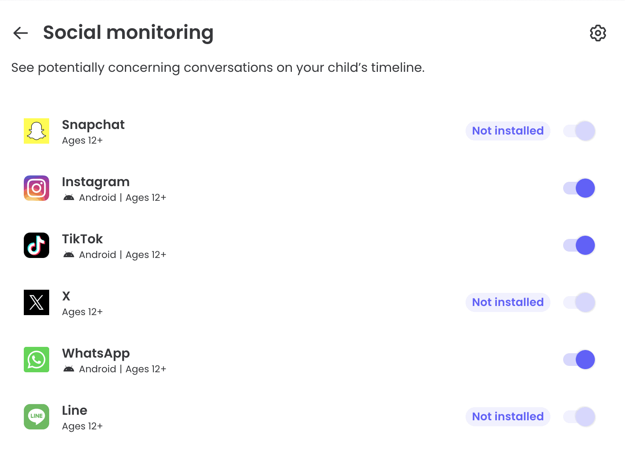Viewport: 625px width, 458px height.
Task: Click the X app icon
Action: (x=36, y=302)
